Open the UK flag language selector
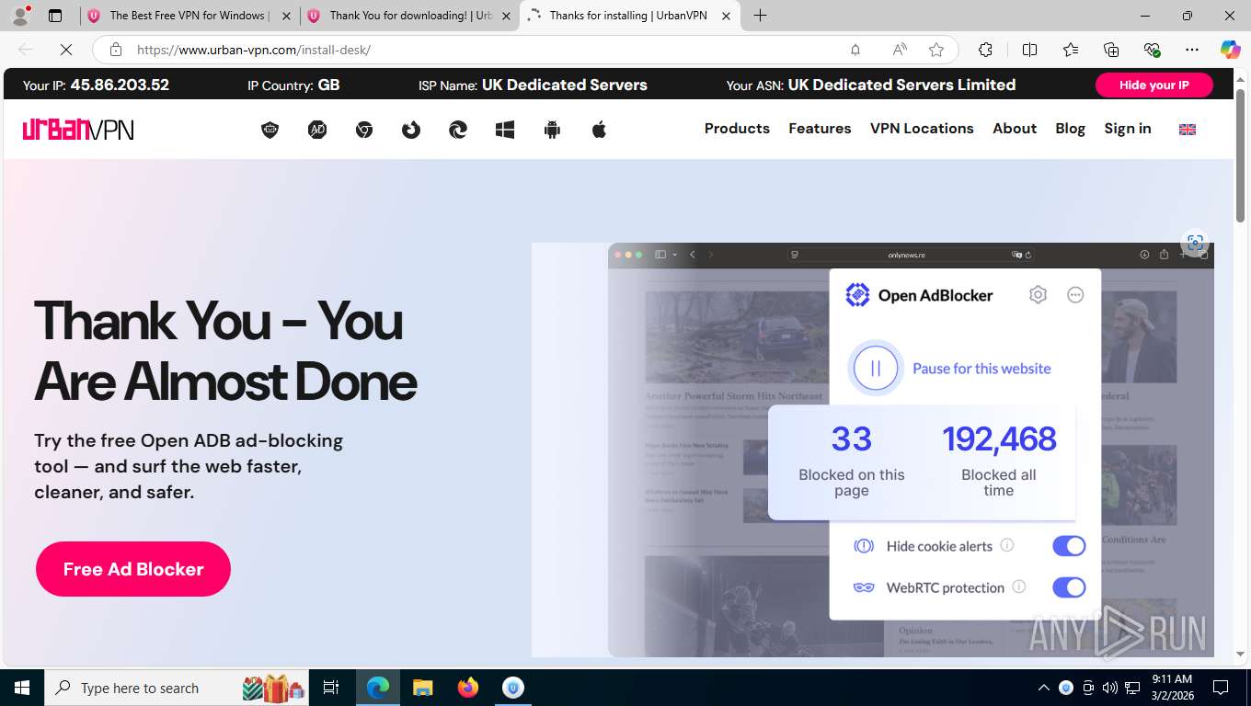This screenshot has width=1251, height=706. pyautogui.click(x=1188, y=130)
